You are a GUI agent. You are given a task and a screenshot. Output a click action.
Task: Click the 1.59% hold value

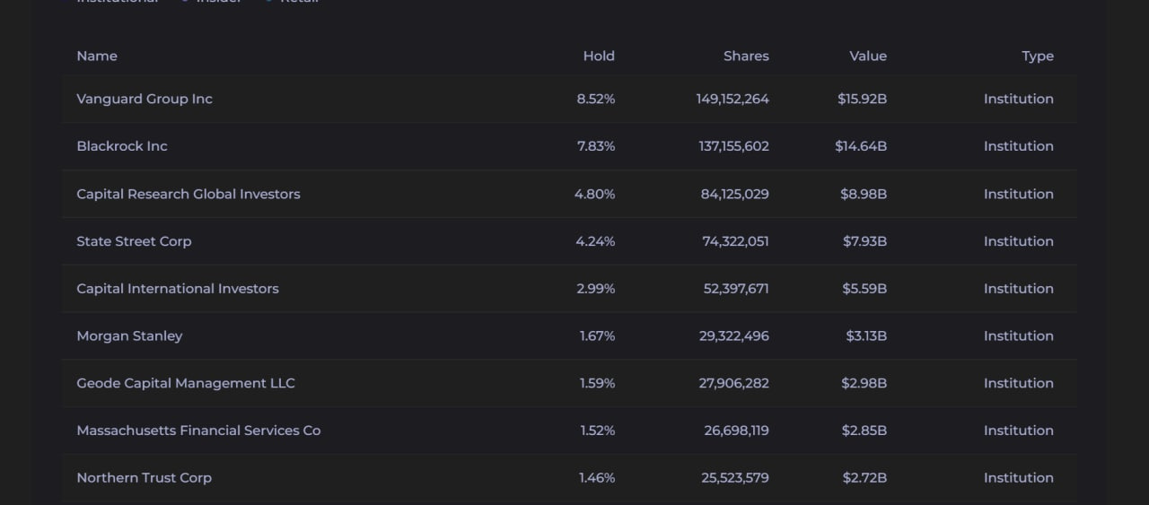pyautogui.click(x=598, y=383)
